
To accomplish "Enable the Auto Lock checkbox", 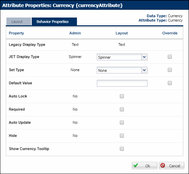I will [122, 96].
